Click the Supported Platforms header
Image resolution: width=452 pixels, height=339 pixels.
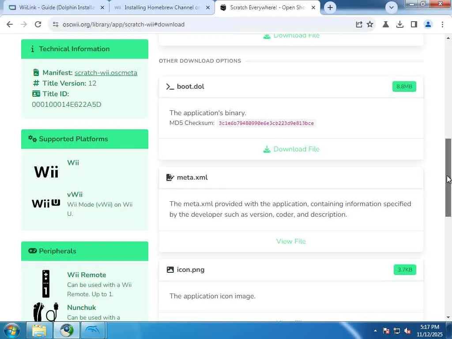(x=85, y=139)
